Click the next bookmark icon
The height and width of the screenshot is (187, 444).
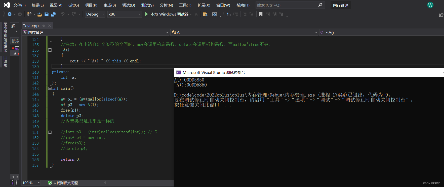tap(274, 14)
